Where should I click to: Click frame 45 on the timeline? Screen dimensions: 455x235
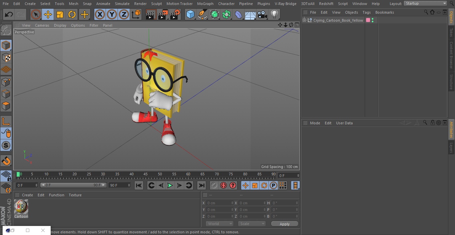point(146,174)
